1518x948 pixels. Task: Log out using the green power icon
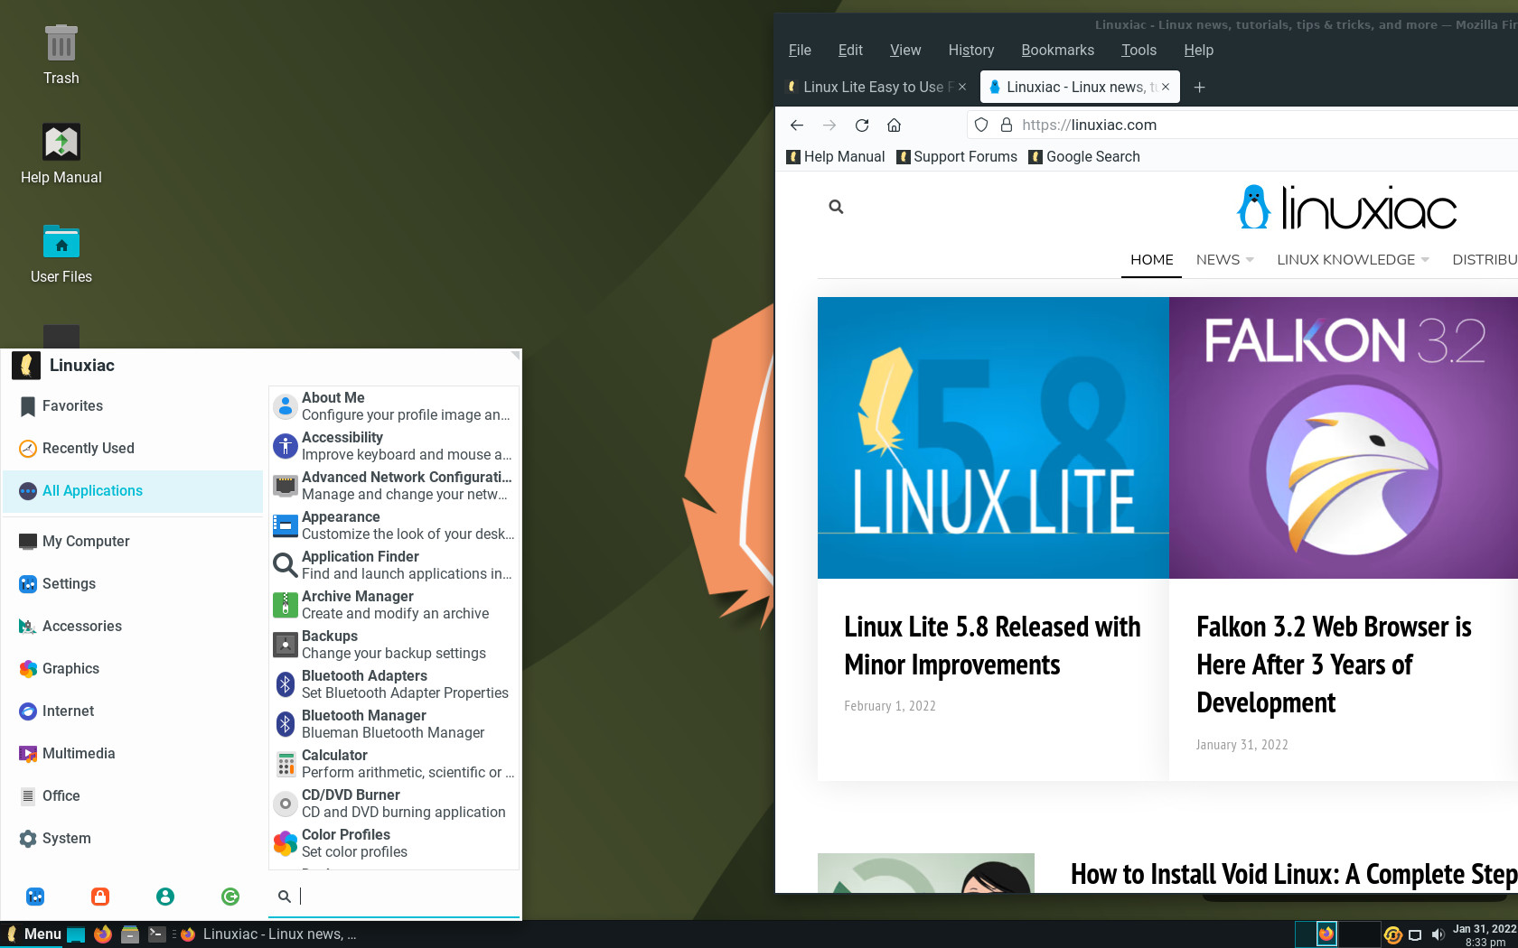[x=230, y=897]
